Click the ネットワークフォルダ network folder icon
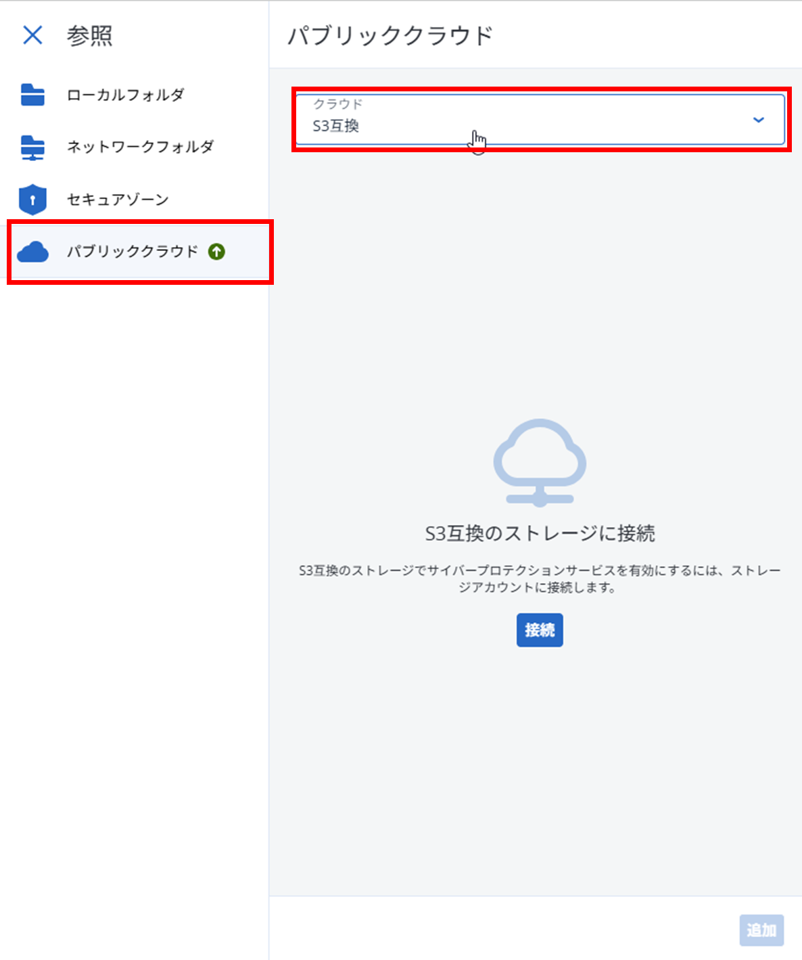 pos(32,147)
